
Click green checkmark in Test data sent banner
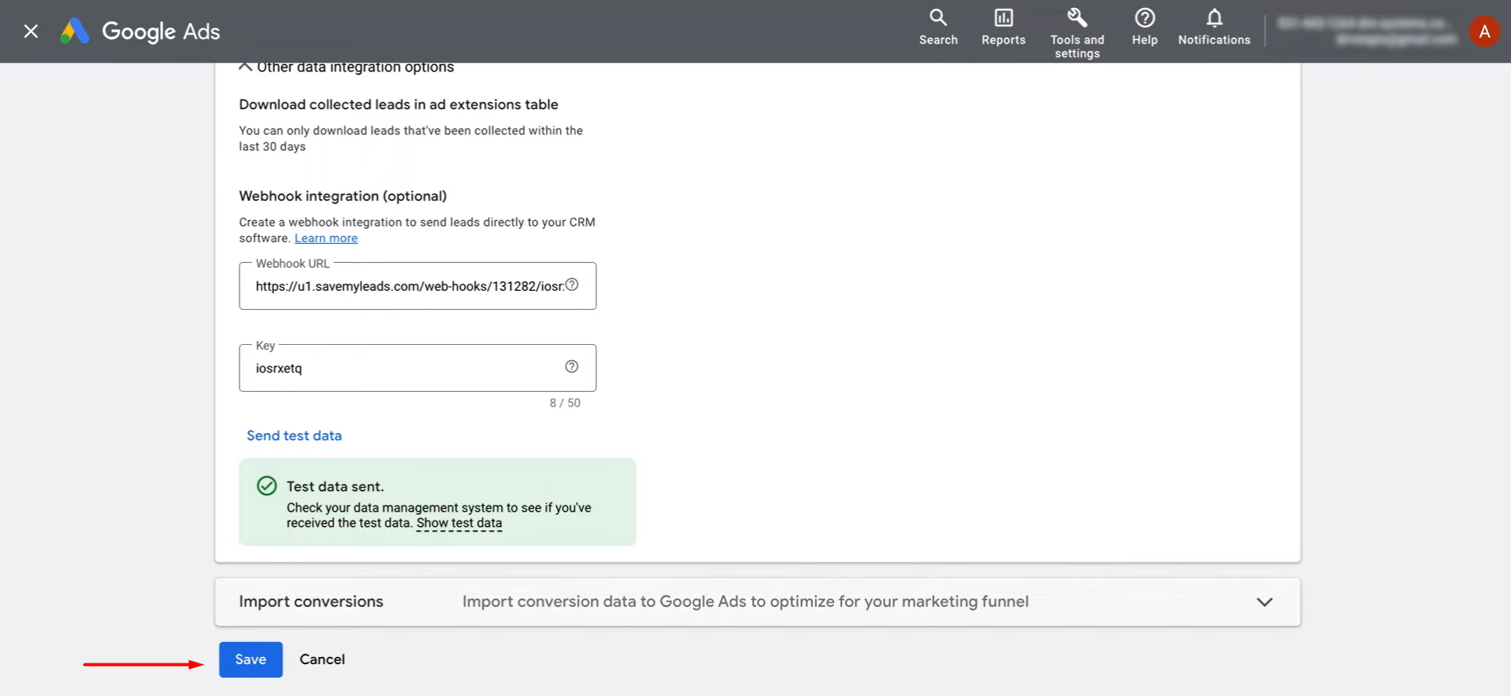point(267,486)
